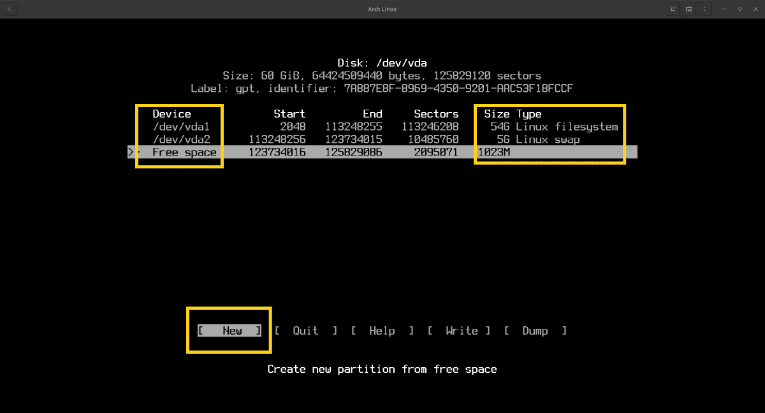Open the three-dot menu in the header
765x413 pixels.
click(704, 9)
